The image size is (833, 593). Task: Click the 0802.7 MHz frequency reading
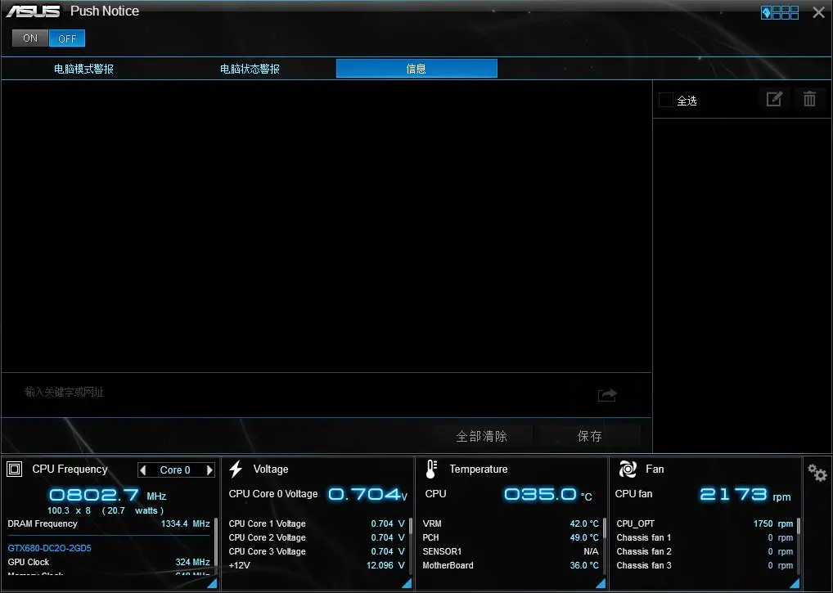tap(107, 496)
